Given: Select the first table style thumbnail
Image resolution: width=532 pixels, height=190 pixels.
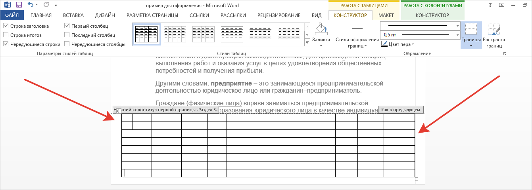Looking at the screenshot, I should [146, 34].
